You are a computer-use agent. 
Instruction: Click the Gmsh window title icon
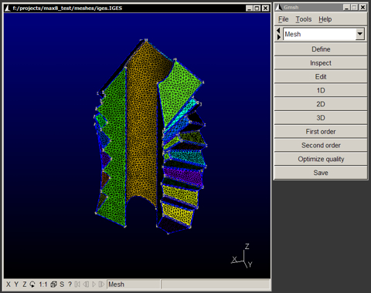278,7
